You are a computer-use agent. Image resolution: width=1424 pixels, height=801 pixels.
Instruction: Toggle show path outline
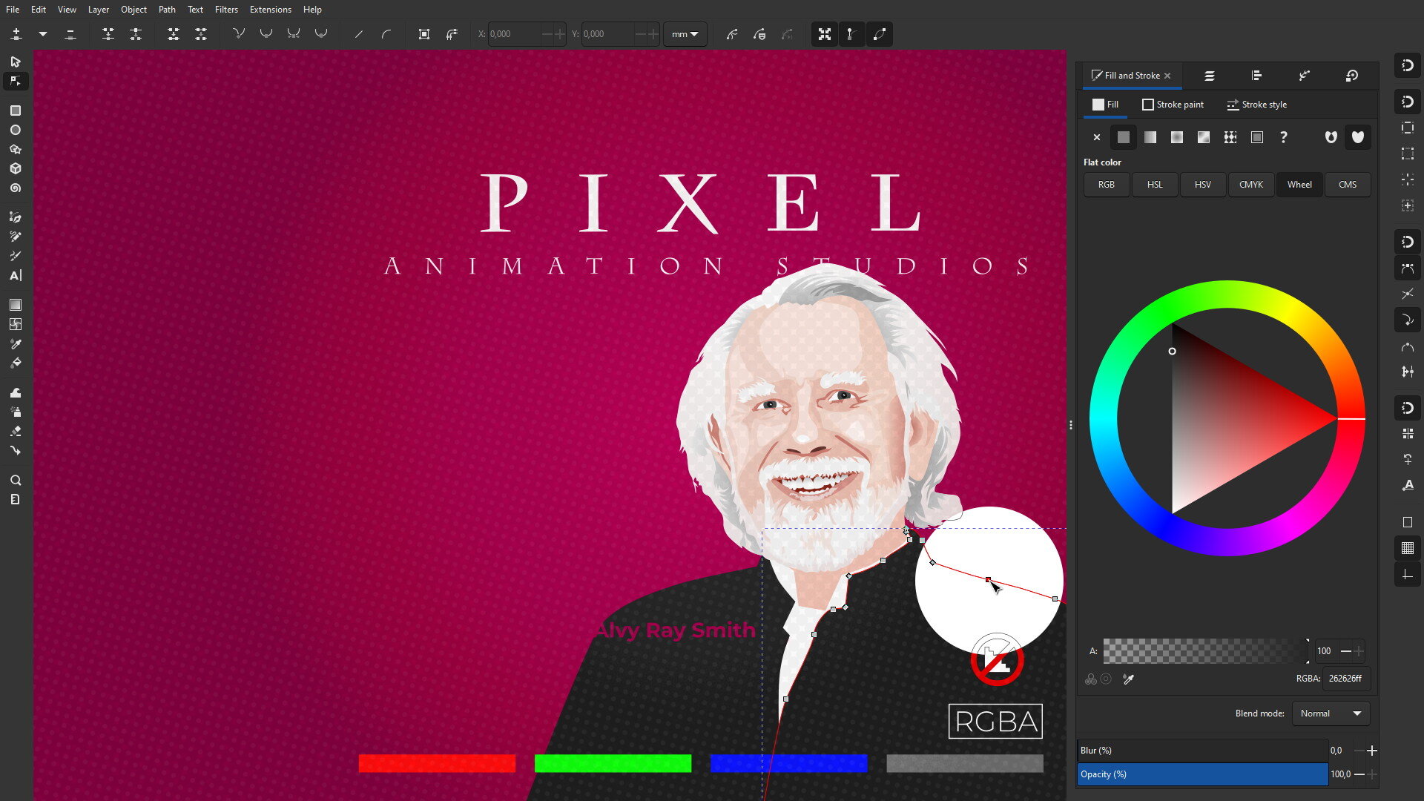(880, 34)
